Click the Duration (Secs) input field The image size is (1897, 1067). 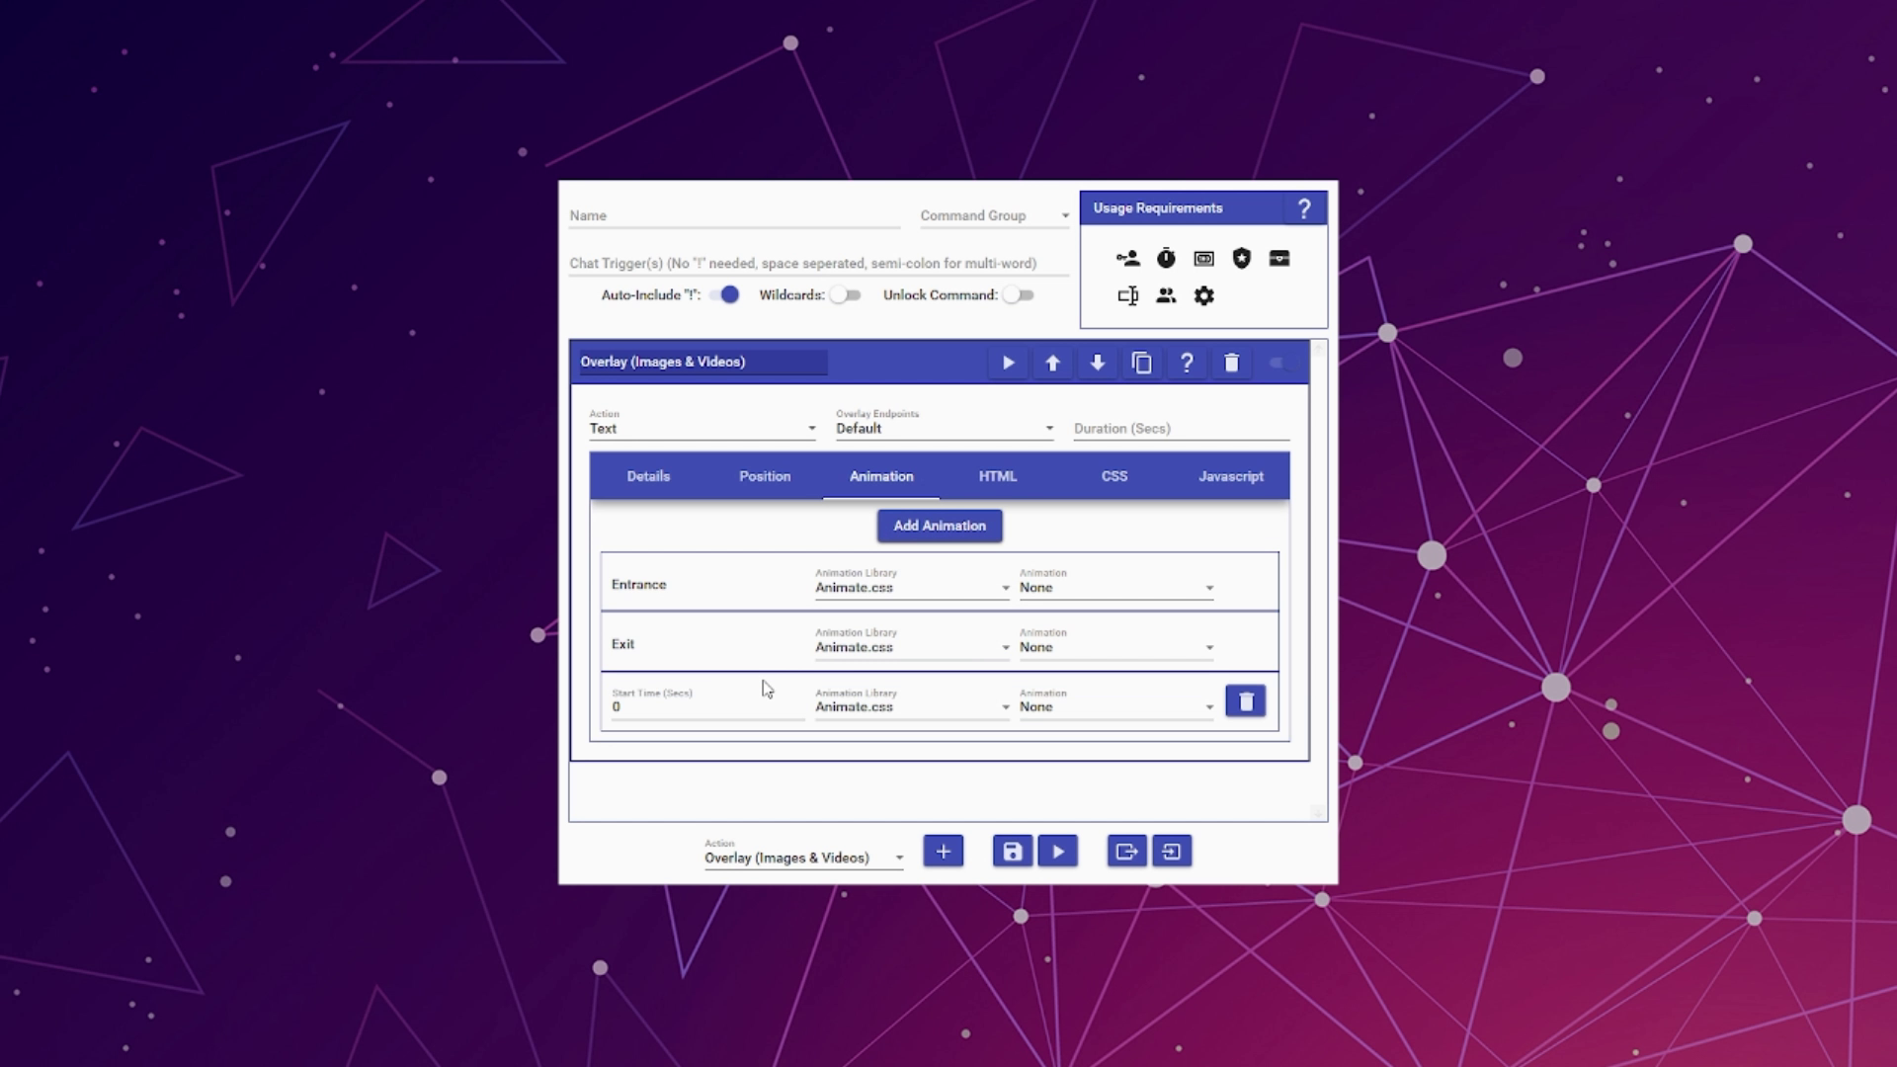pyautogui.click(x=1181, y=429)
